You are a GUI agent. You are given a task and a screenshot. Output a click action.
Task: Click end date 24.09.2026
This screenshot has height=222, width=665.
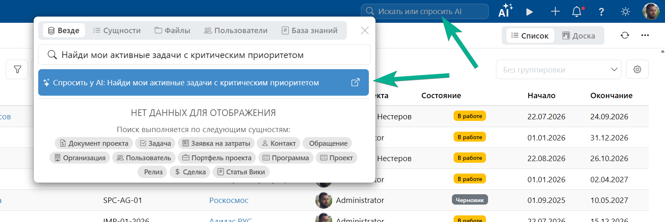pyautogui.click(x=609, y=117)
